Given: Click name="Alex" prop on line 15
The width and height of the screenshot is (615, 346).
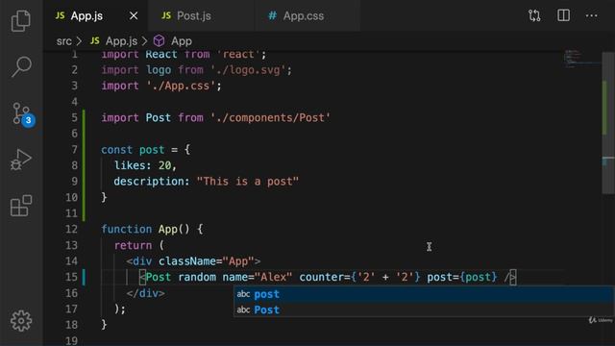Looking at the screenshot, I should tap(258, 277).
